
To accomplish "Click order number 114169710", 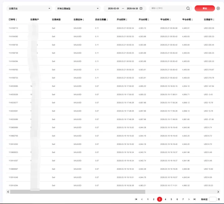I will coord(13,28).
